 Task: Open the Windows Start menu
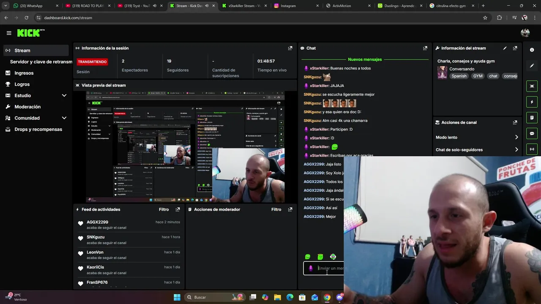point(177,297)
